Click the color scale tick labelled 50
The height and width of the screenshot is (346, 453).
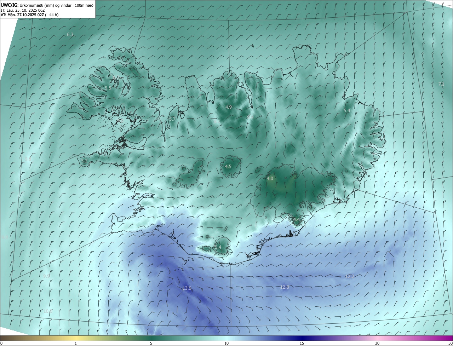point(450,343)
